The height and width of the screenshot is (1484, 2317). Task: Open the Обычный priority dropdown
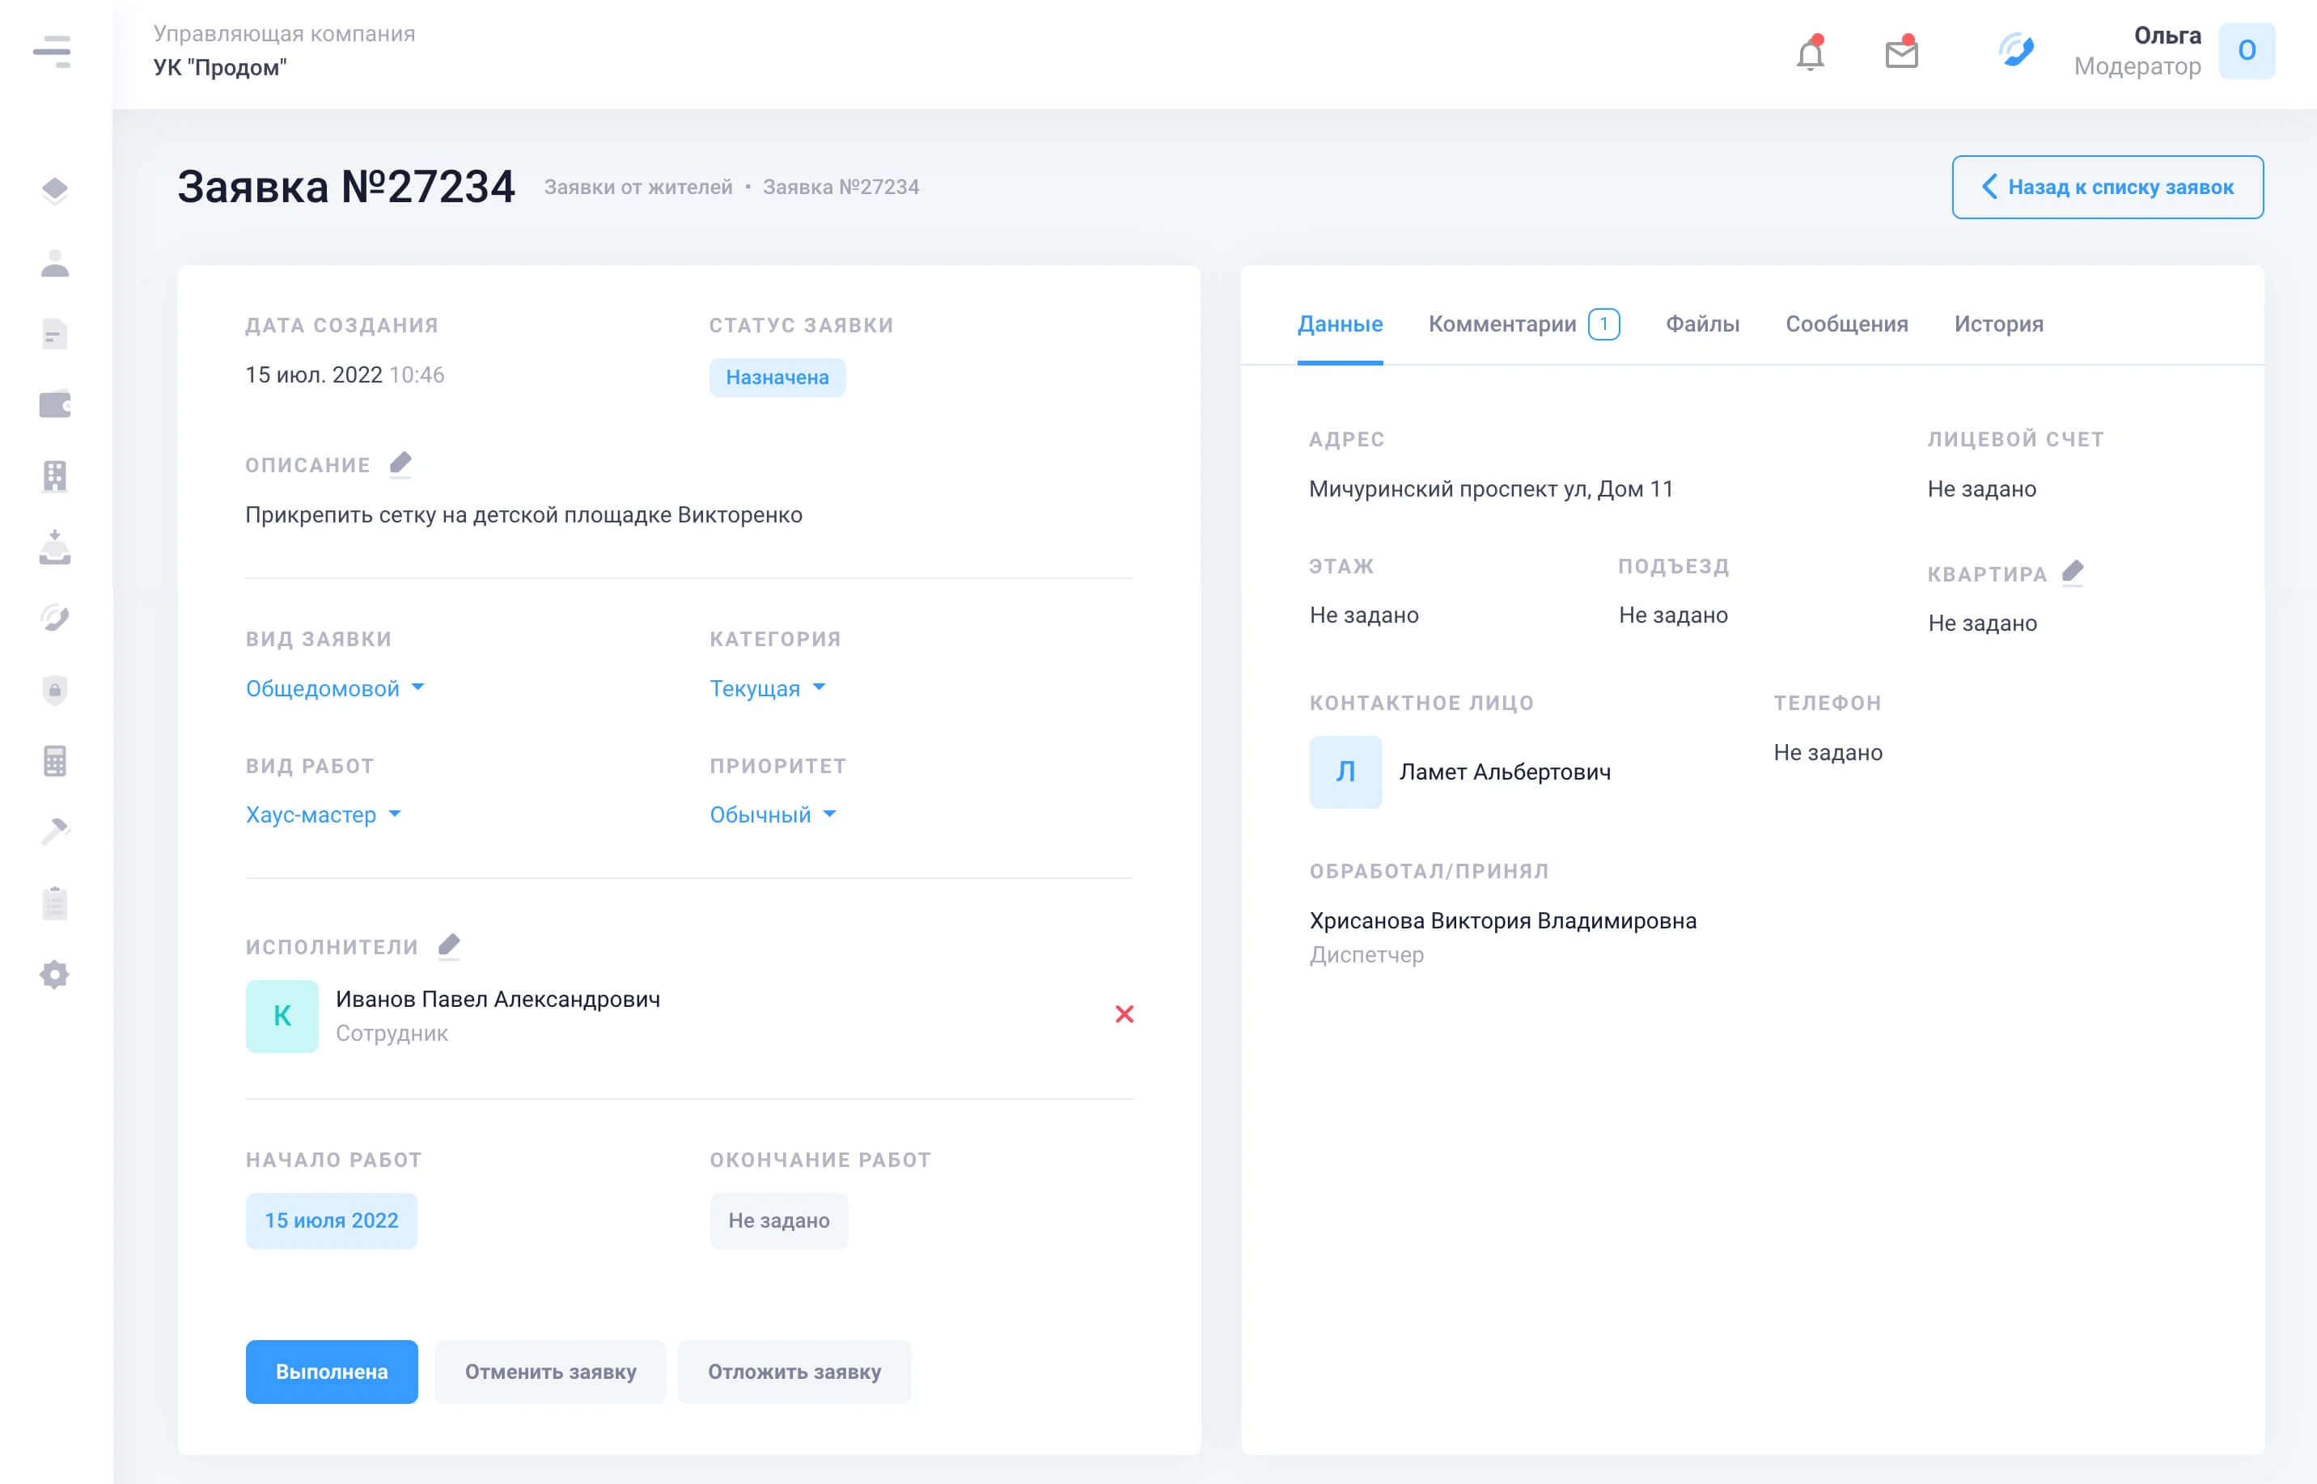click(772, 814)
